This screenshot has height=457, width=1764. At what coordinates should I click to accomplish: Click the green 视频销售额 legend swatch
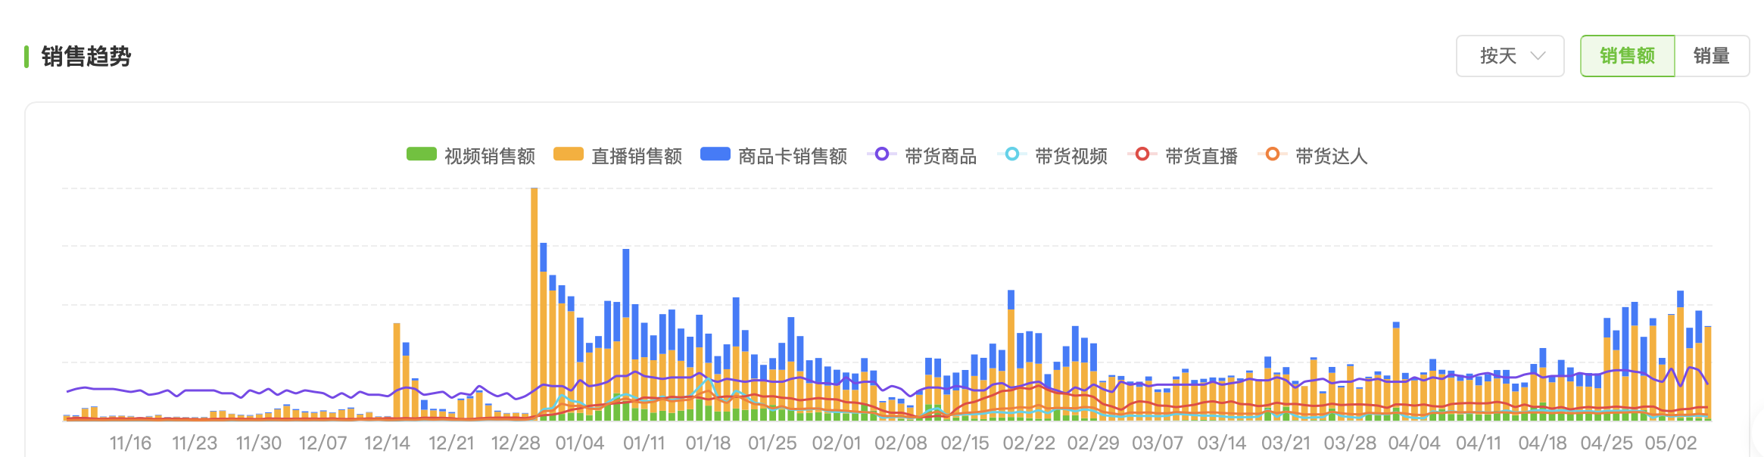tap(421, 154)
